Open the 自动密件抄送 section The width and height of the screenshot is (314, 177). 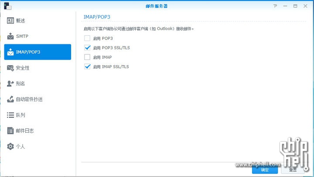[38, 99]
